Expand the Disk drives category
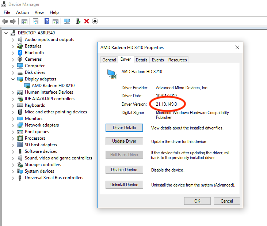The width and height of the screenshot is (267, 226). click(x=13, y=73)
